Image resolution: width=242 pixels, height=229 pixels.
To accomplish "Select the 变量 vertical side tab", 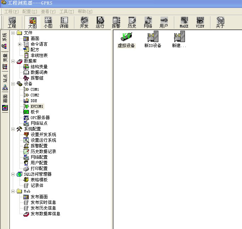I will pyautogui.click(x=5, y=61).
